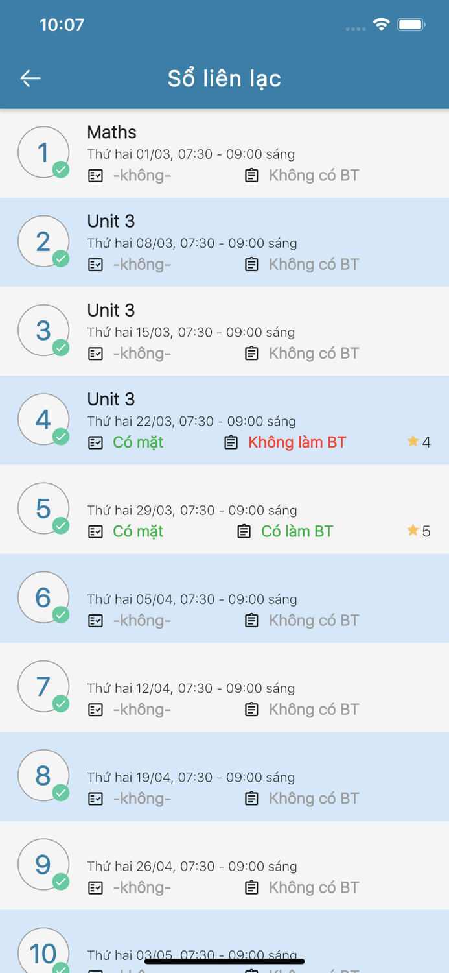The image size is (449, 973).
Task: Open lesson dated Thứ hai 26/04
Action: tap(192, 866)
